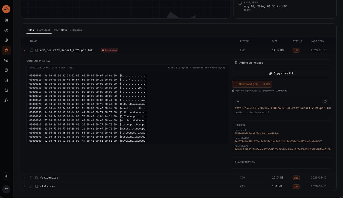Viewport: 343px width, 198px height.
Task: Expand the style.css row
Action: (x=24, y=186)
